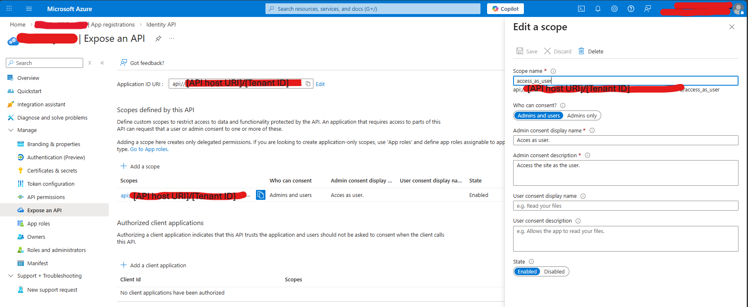The height and width of the screenshot is (307, 748).
Task: Click Admin consent display name field
Action: (x=626, y=140)
